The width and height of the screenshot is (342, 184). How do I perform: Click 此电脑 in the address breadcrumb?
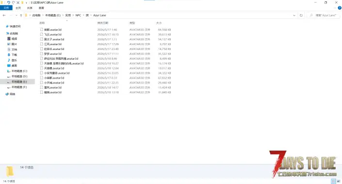[36, 15]
